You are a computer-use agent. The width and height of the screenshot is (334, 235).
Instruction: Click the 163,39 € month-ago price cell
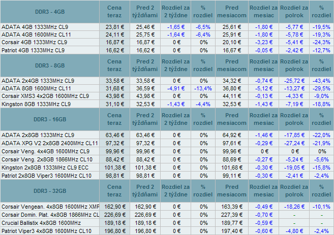[x=232, y=207]
